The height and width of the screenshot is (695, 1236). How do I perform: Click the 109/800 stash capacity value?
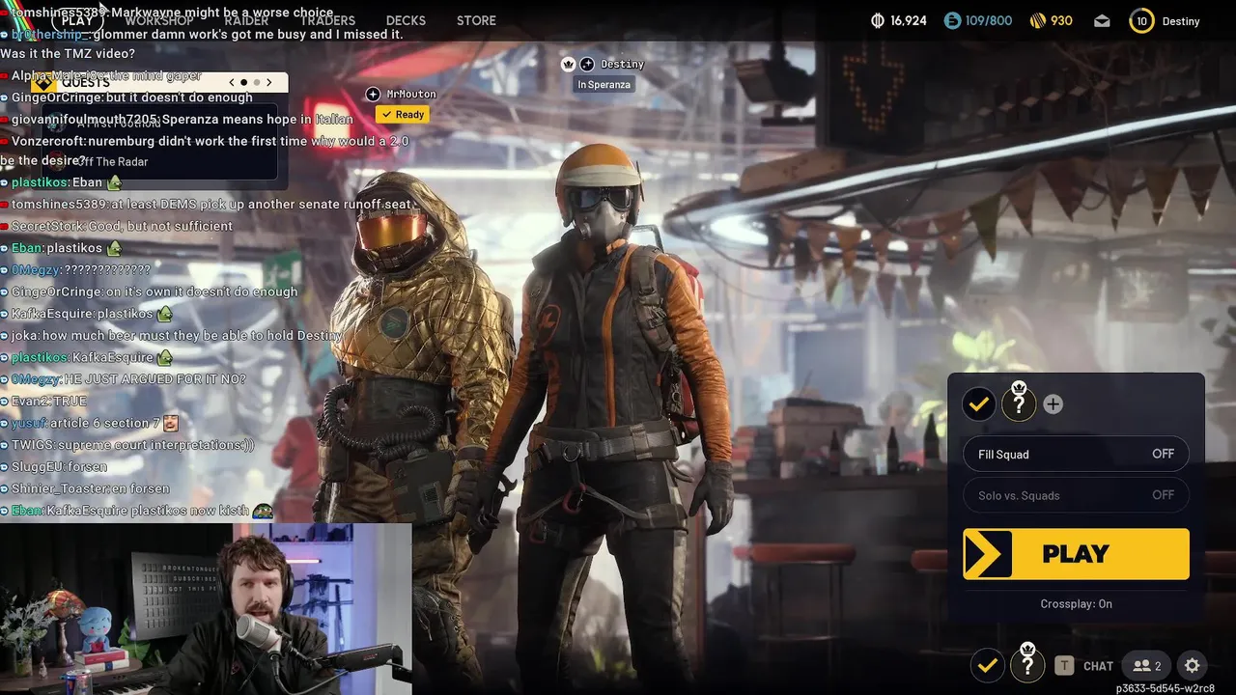point(989,20)
